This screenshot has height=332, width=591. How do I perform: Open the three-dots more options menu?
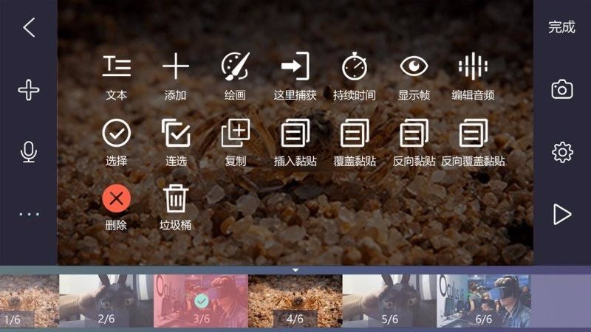[29, 215]
